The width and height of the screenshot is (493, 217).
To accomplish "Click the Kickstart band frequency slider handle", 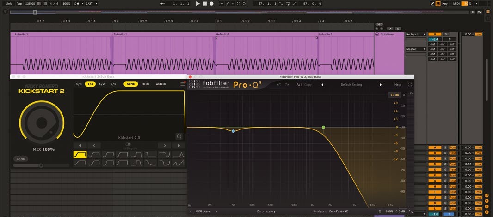I will tap(41, 165).
